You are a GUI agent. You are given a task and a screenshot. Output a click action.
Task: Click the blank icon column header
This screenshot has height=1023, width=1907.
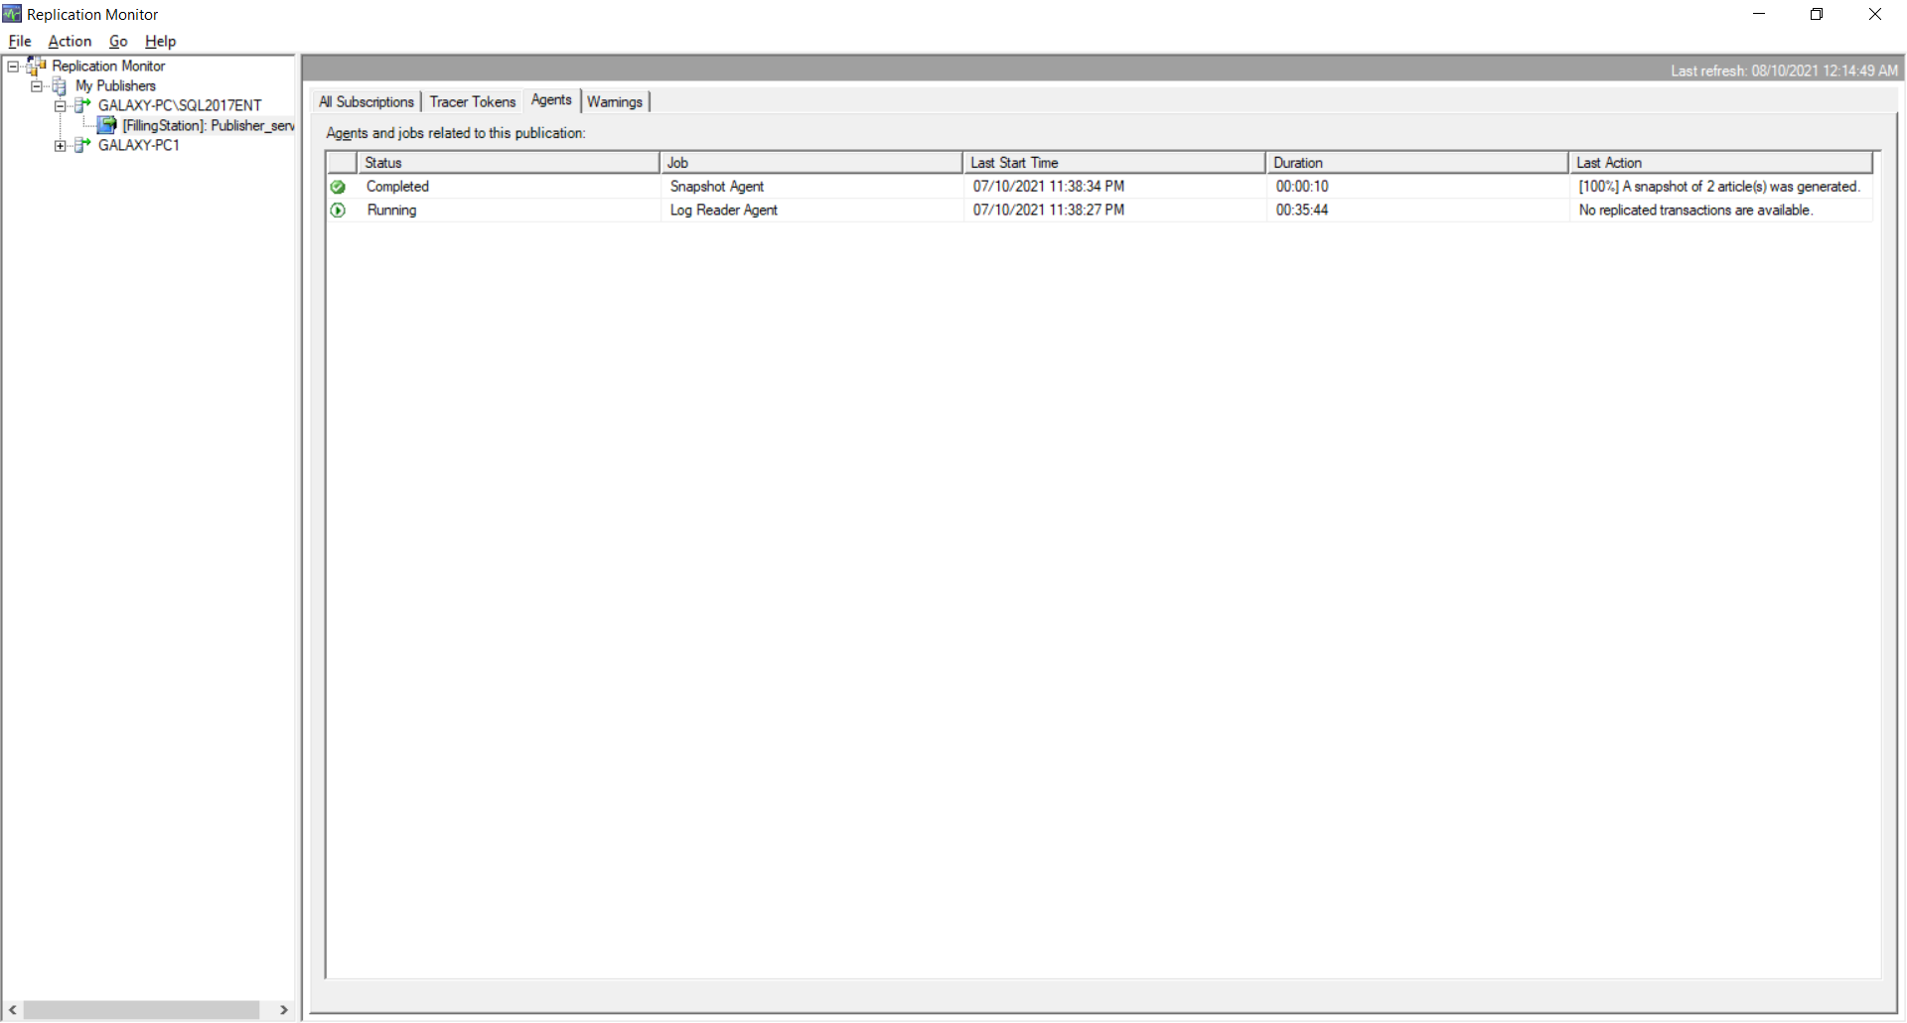pyautogui.click(x=342, y=162)
